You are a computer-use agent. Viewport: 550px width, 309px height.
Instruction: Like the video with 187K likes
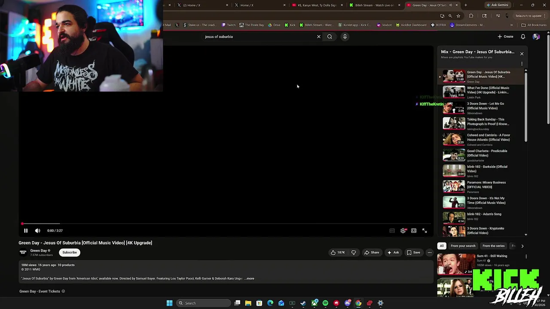[338, 252]
